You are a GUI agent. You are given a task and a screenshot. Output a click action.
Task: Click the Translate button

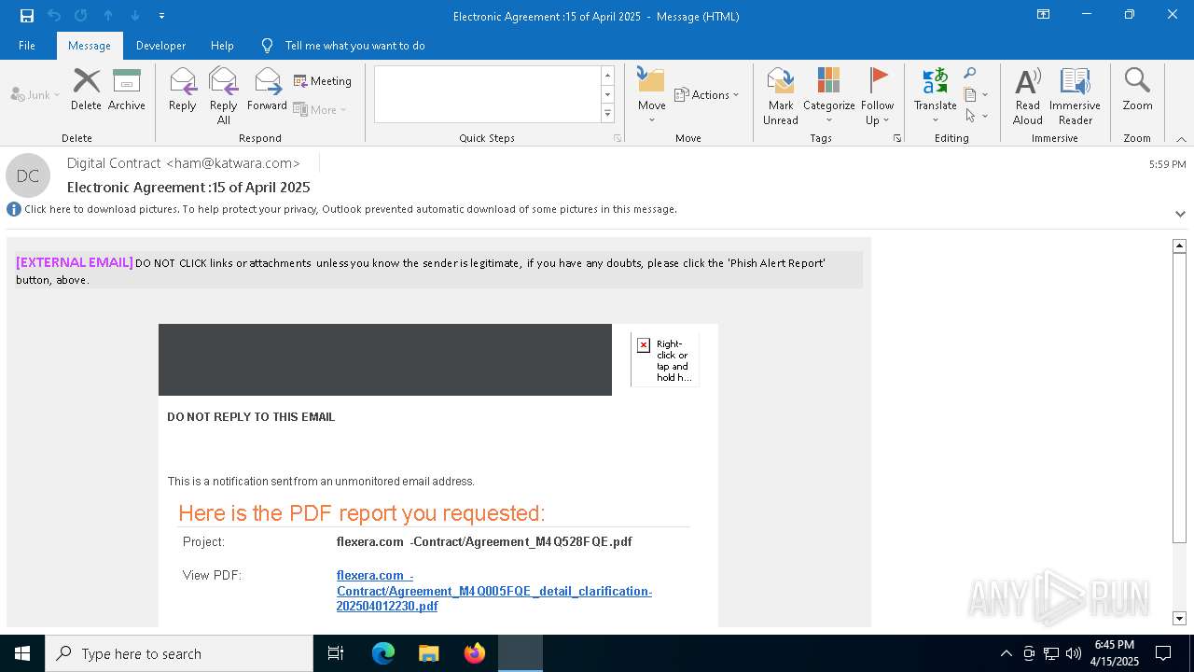935,95
